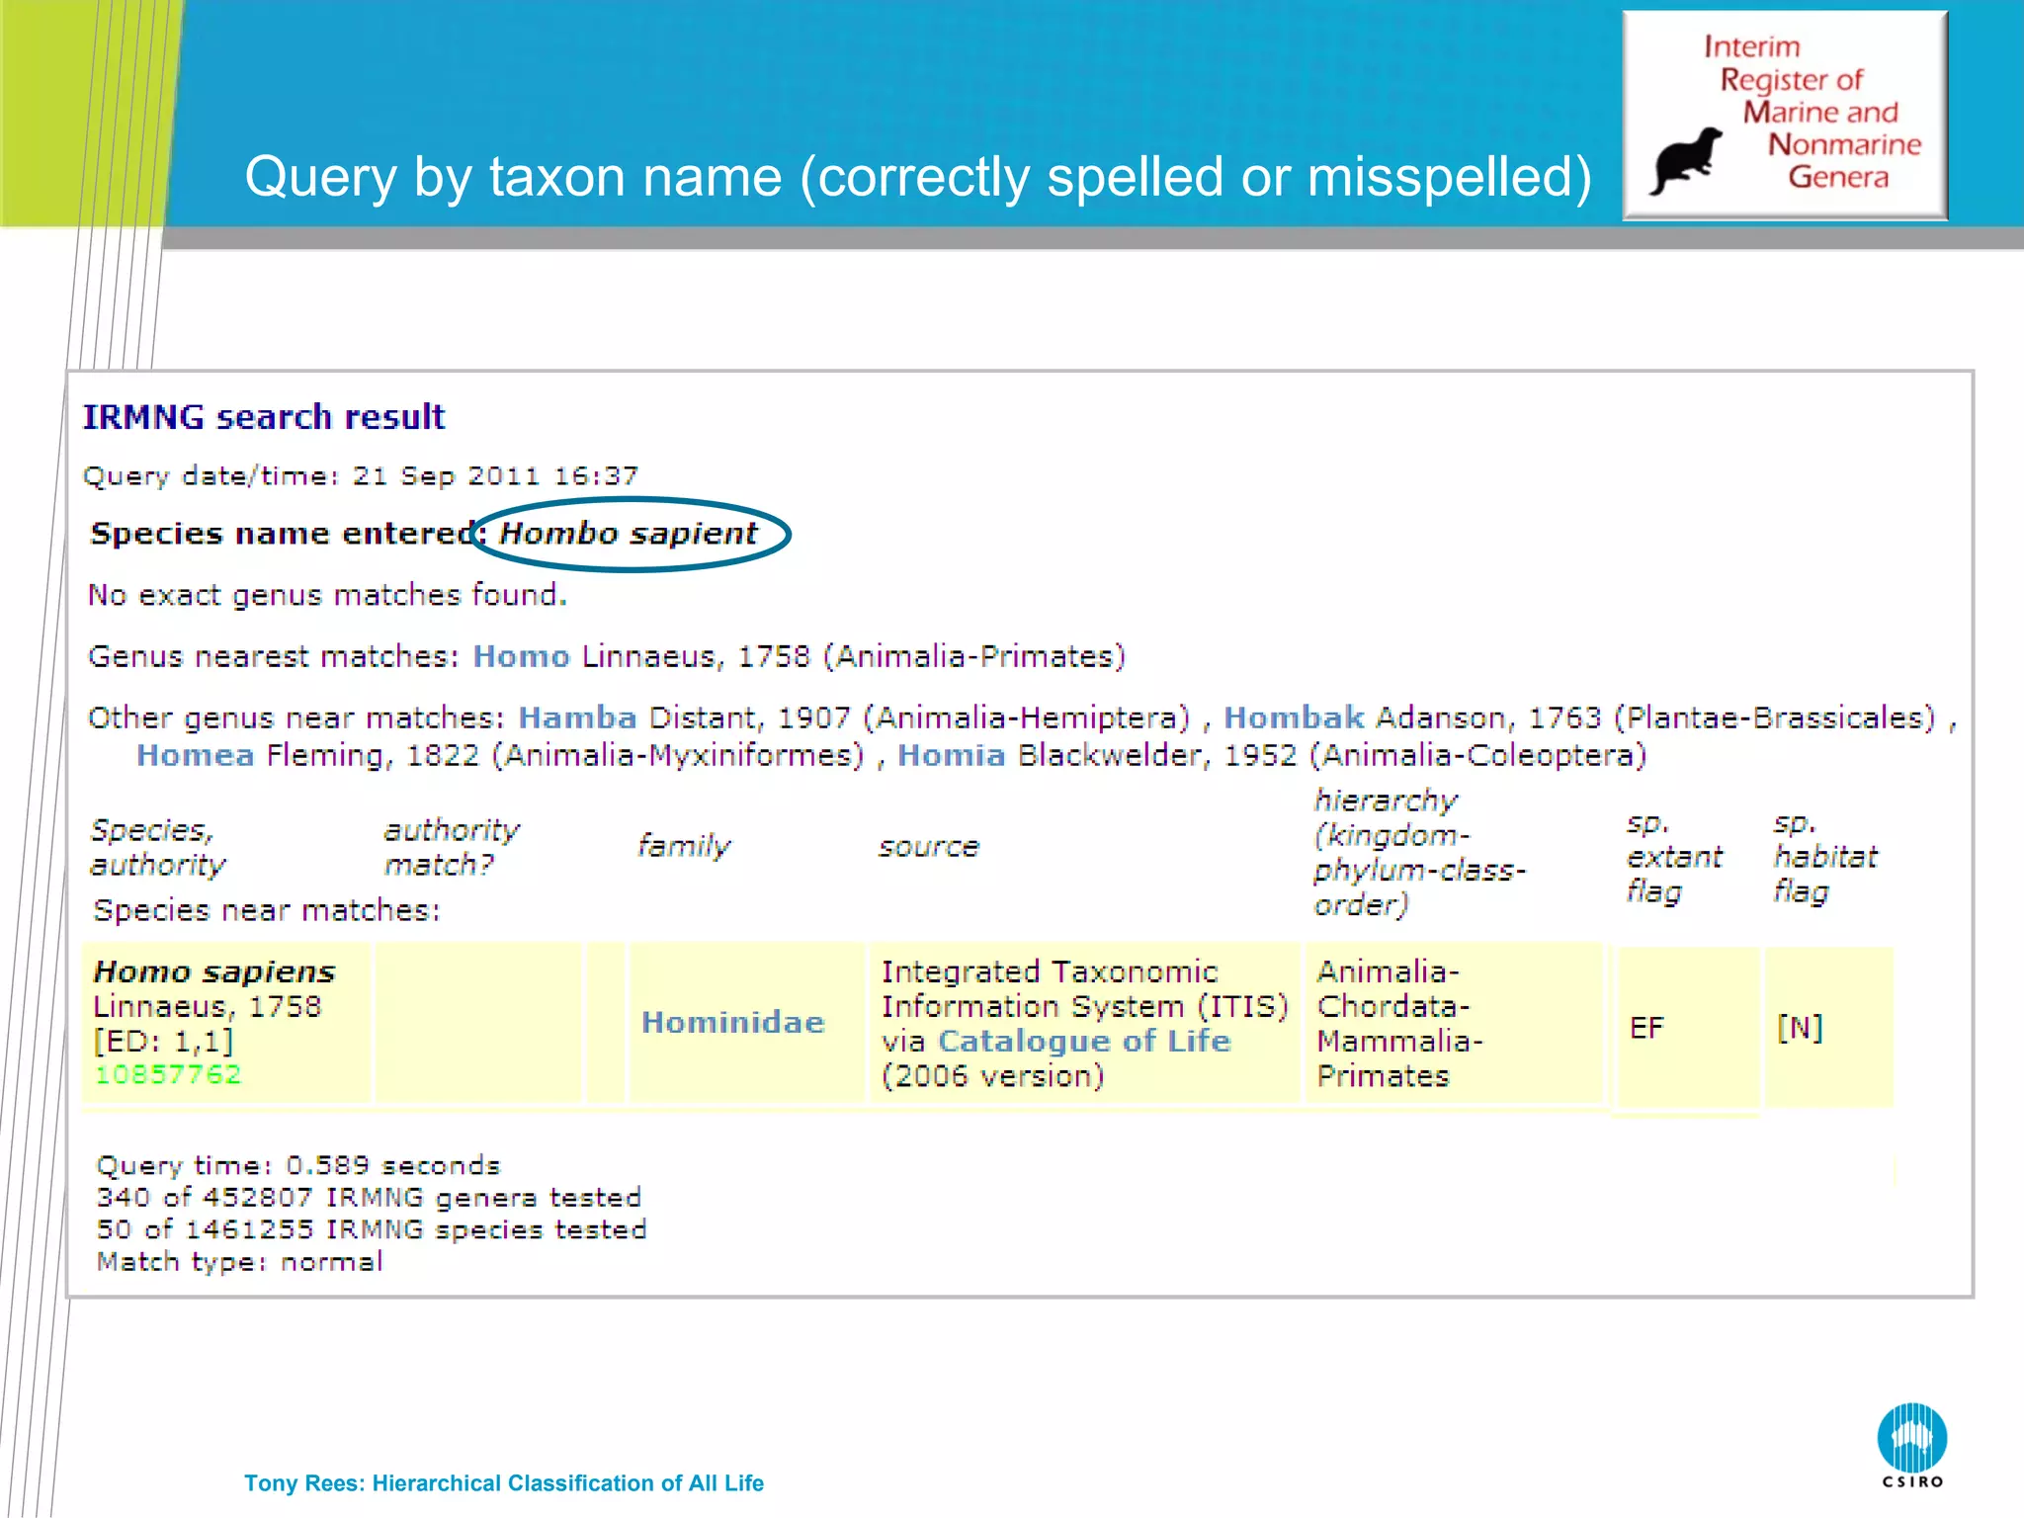Image resolution: width=2024 pixels, height=1518 pixels.
Task: Click the Query date/time line
Action: pos(361,476)
